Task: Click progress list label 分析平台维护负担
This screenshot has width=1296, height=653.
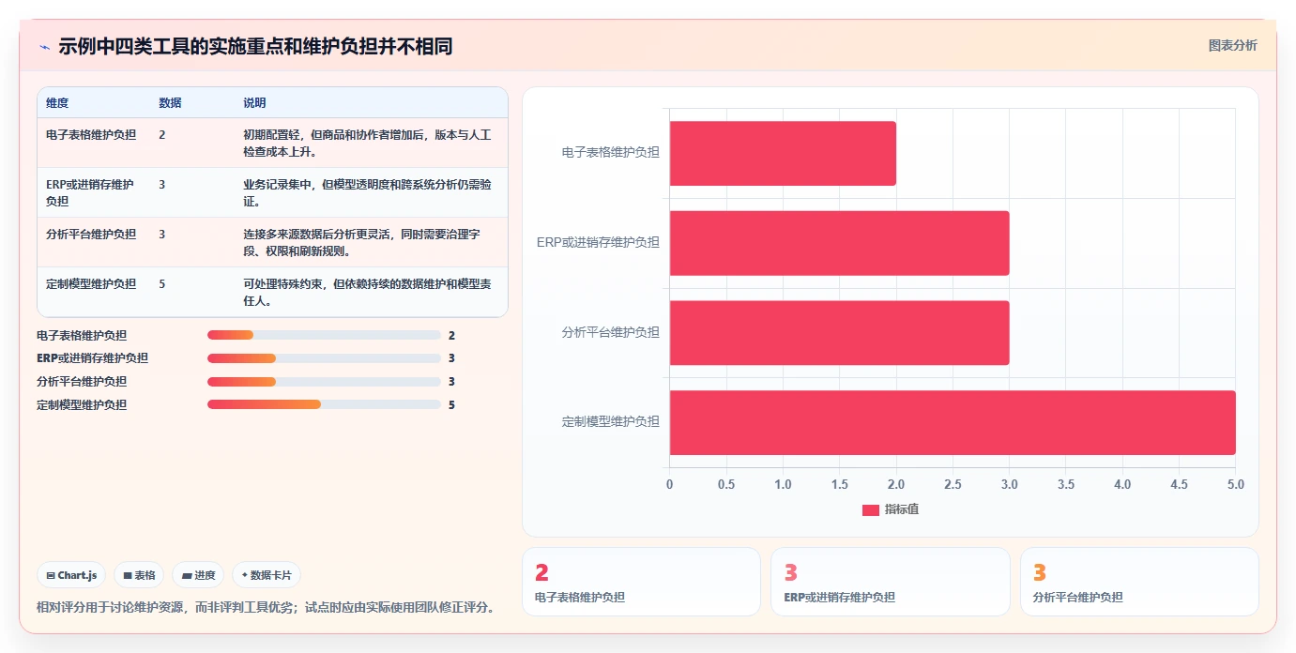Action: click(x=82, y=382)
